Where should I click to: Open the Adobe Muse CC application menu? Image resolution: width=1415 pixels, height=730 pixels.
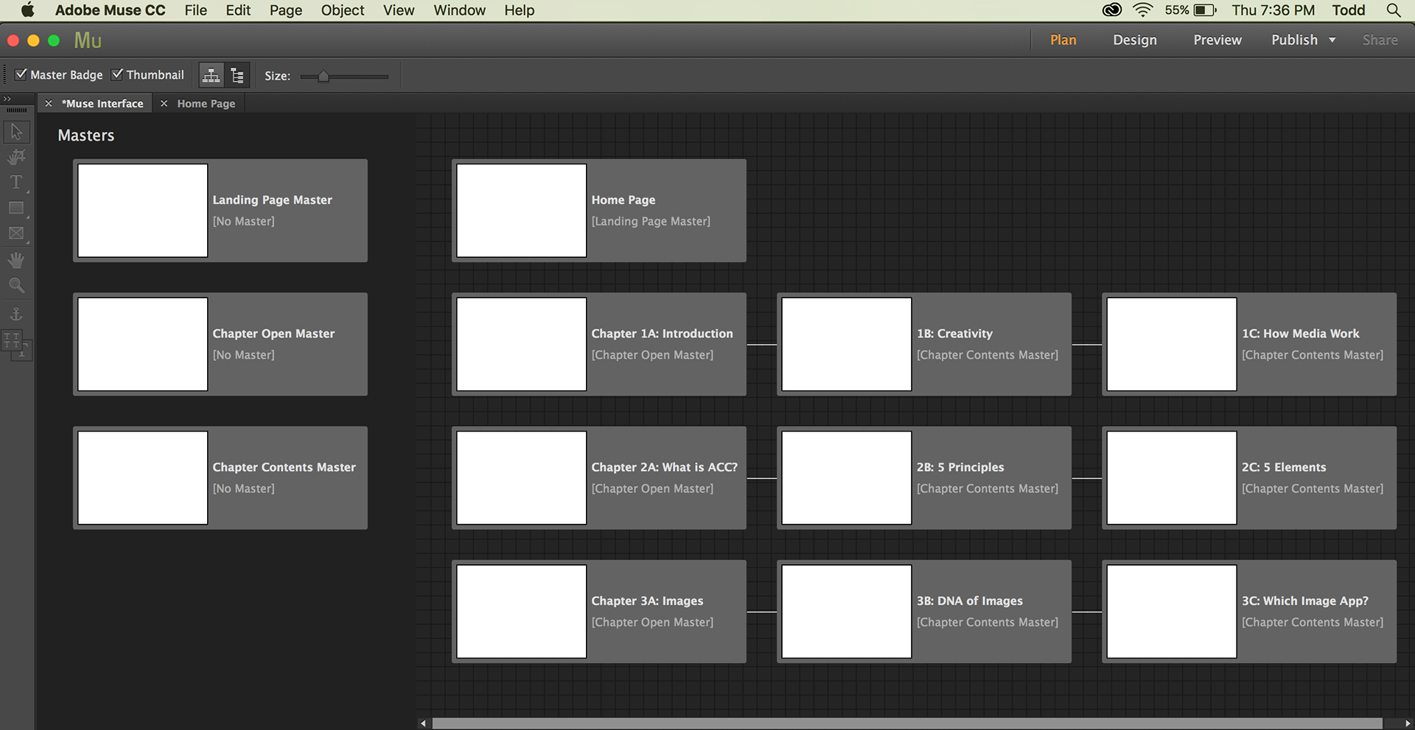(111, 10)
